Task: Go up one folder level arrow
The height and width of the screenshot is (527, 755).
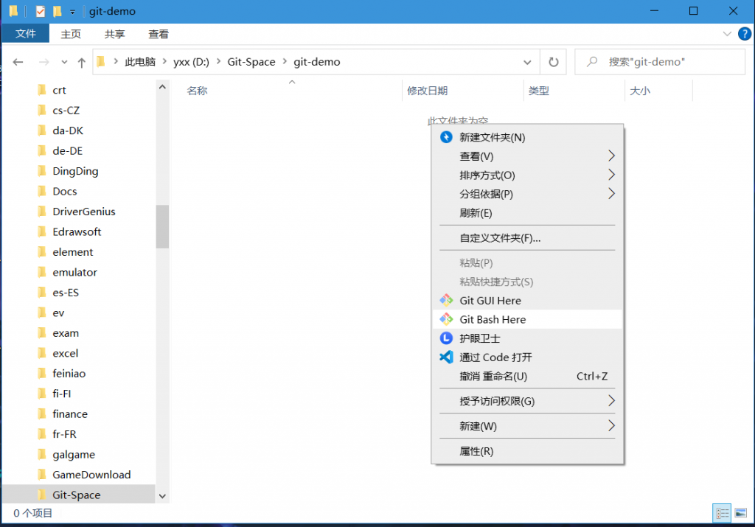Action: point(82,62)
